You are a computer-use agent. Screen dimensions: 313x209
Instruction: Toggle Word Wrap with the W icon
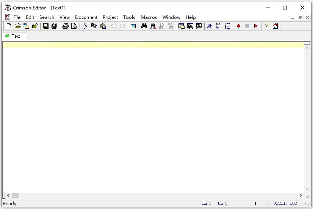pyautogui.click(x=209, y=26)
